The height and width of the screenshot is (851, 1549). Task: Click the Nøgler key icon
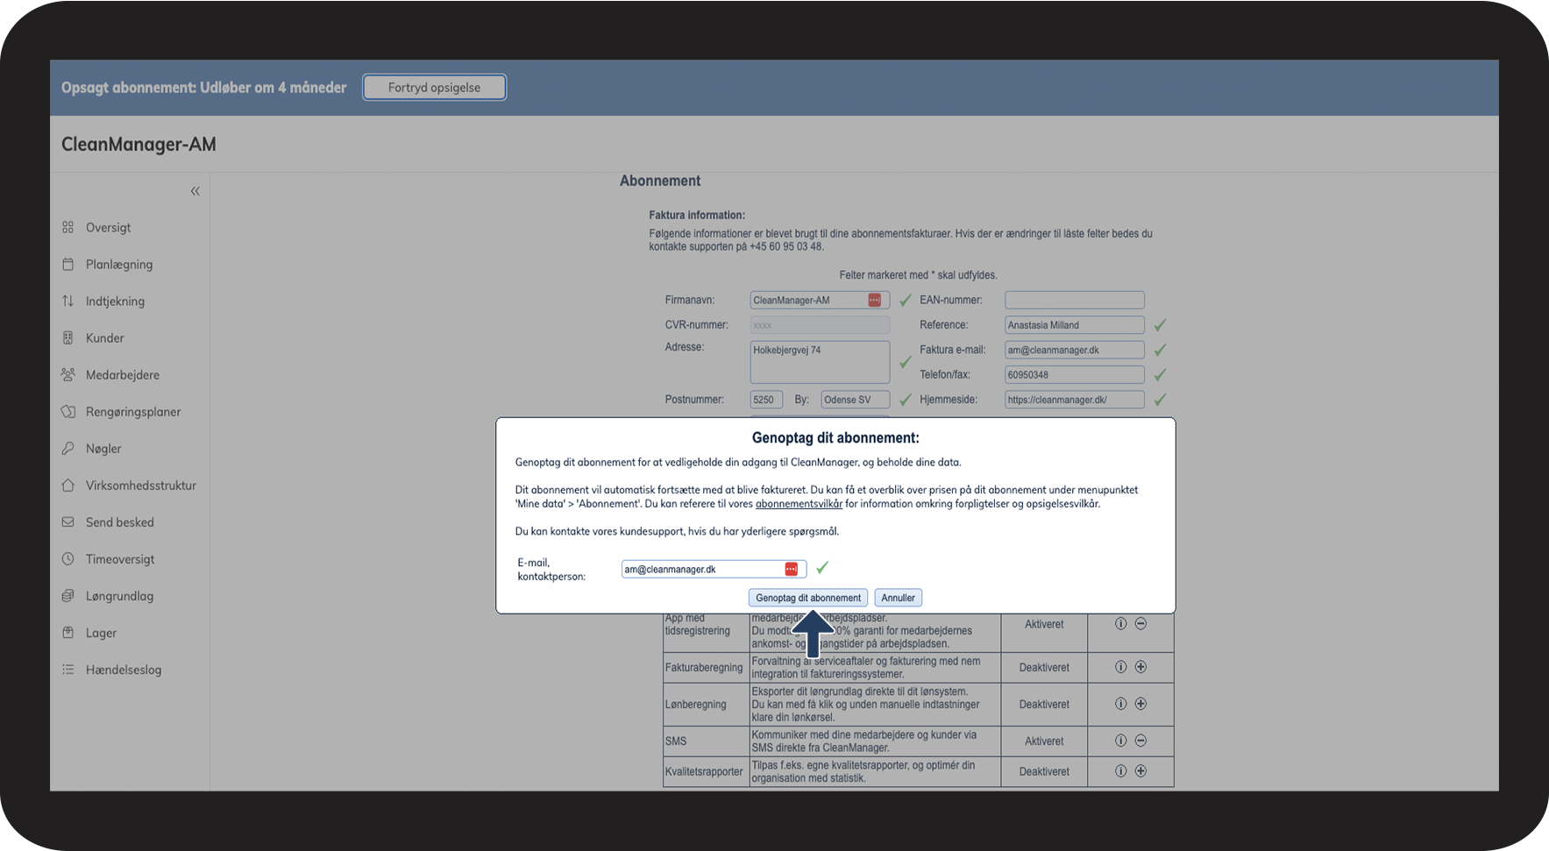click(x=68, y=448)
